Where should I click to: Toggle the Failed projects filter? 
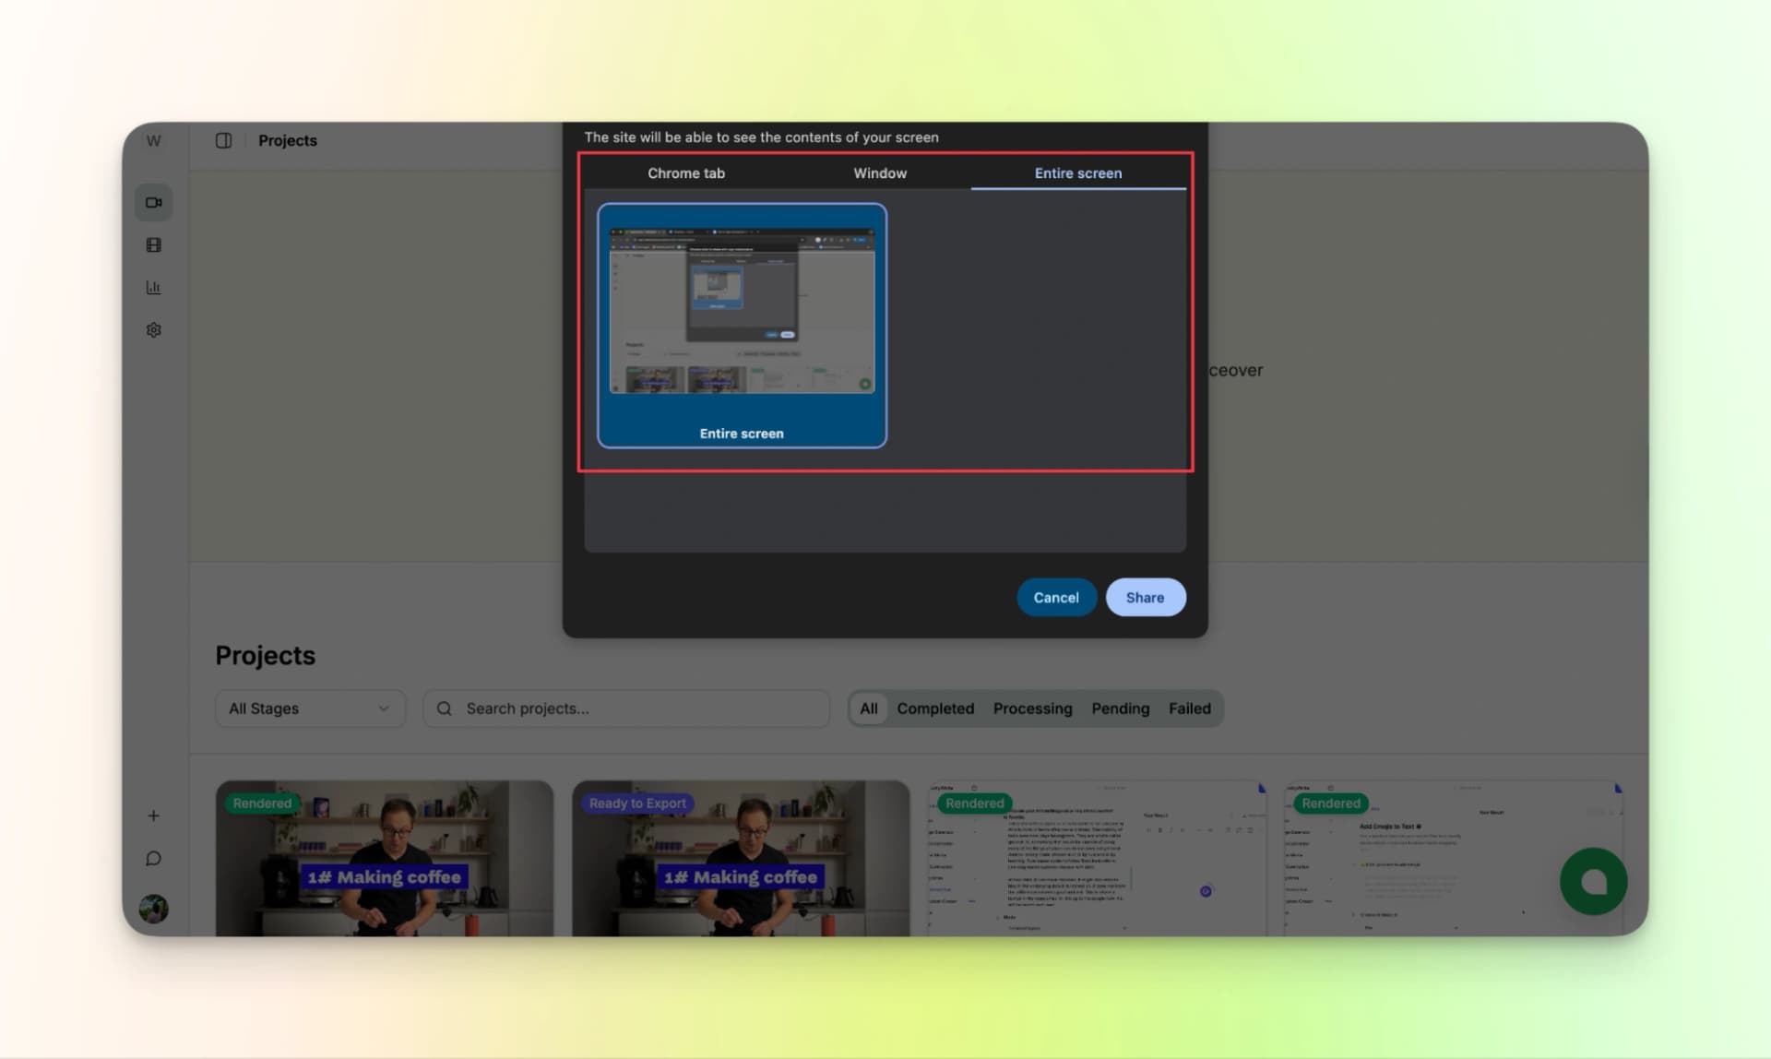pyautogui.click(x=1190, y=708)
